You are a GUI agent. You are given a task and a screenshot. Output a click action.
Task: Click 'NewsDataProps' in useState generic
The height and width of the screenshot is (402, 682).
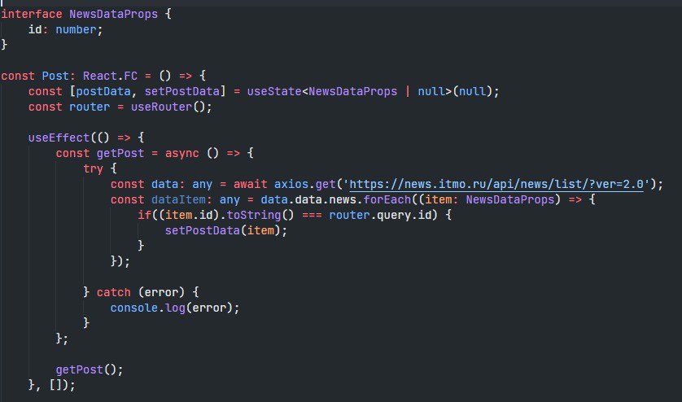(x=352, y=91)
